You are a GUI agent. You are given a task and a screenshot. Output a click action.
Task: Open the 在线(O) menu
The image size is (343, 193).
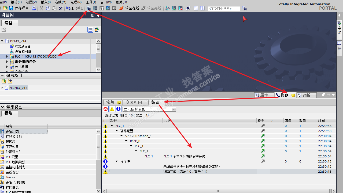[60, 2]
